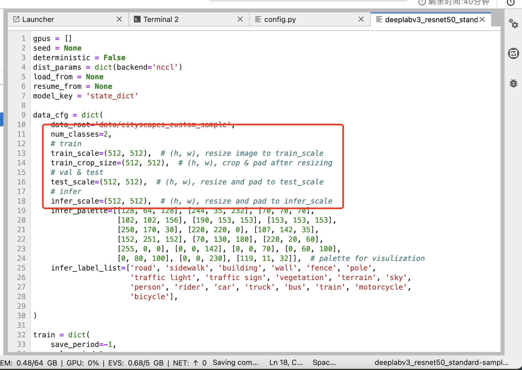
Task: Click the deeplabv3 tab file icon
Action: click(x=379, y=19)
